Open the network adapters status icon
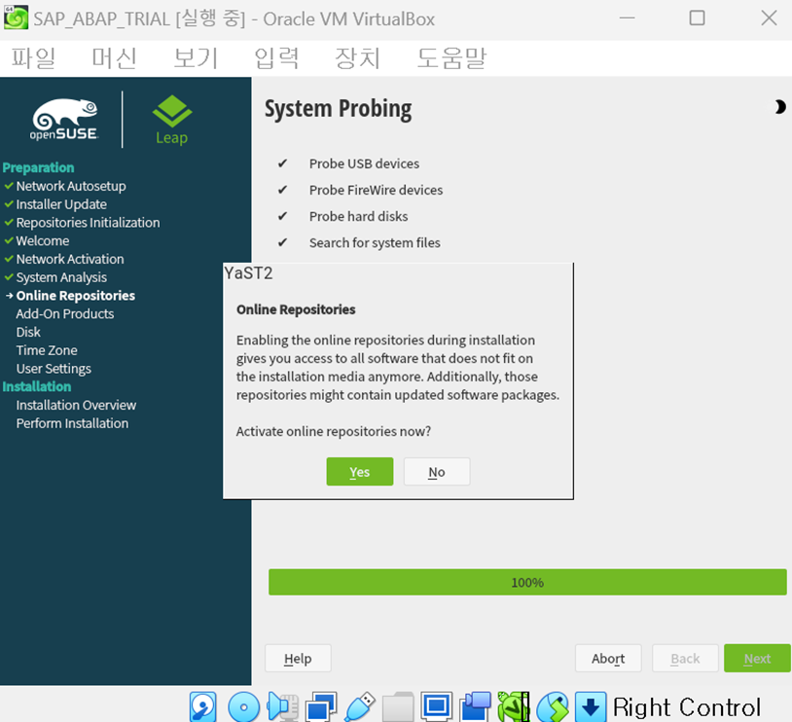The image size is (792, 722). click(x=321, y=706)
